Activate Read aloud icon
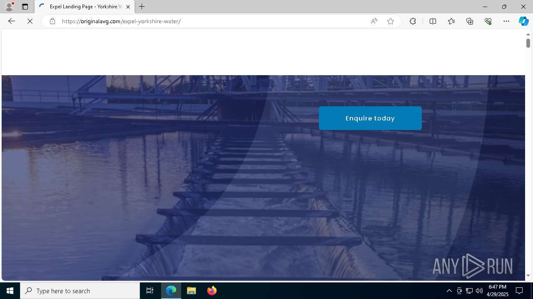The width and height of the screenshot is (533, 299). click(374, 21)
